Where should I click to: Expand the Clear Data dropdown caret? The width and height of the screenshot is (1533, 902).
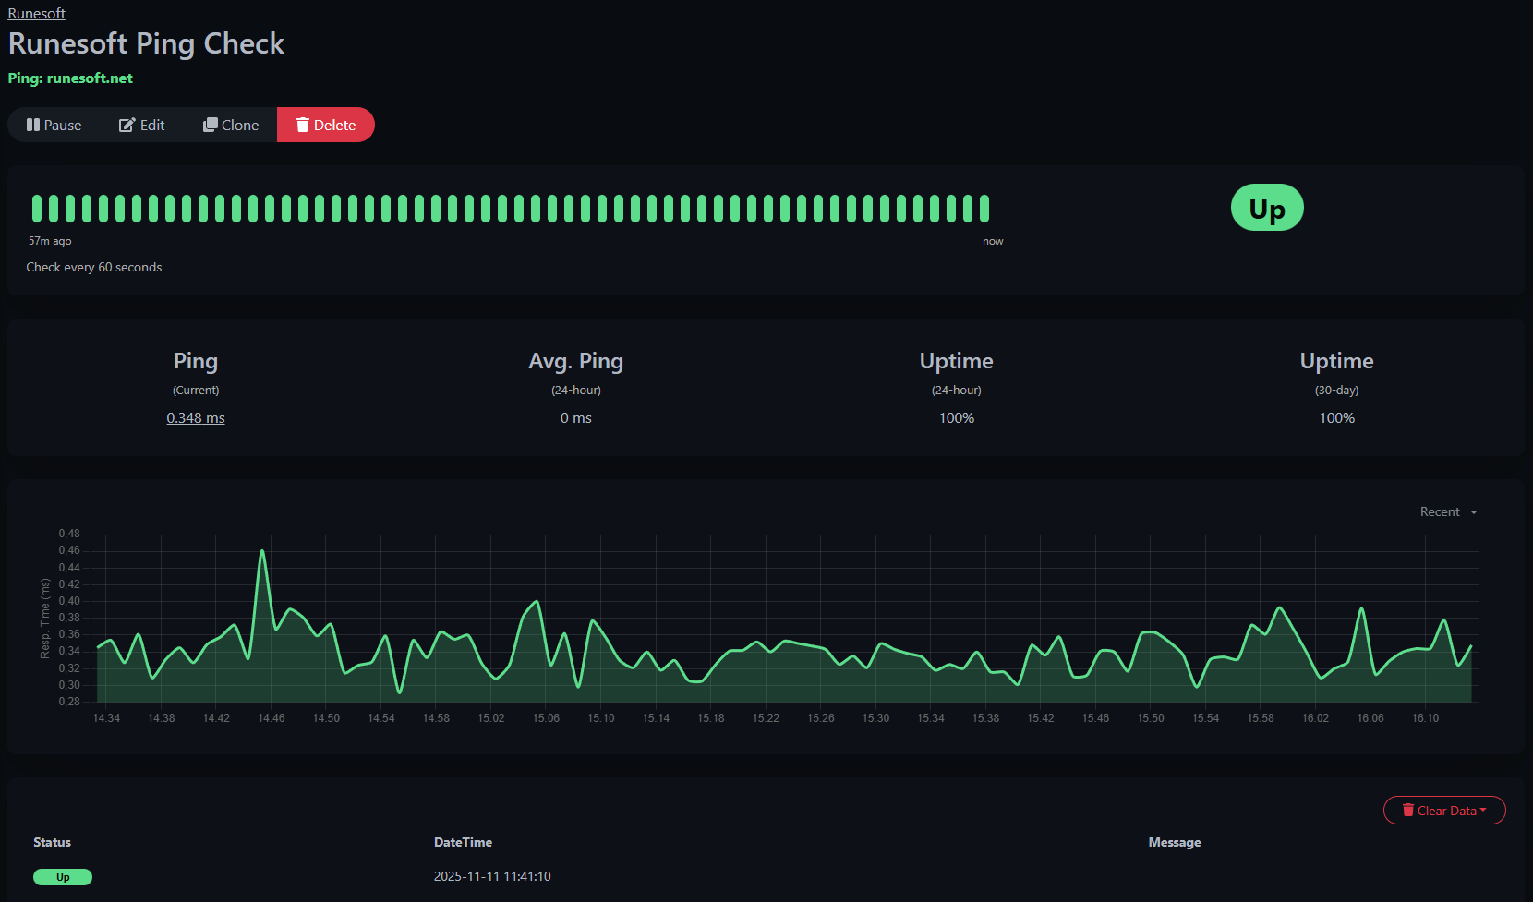[1483, 810]
